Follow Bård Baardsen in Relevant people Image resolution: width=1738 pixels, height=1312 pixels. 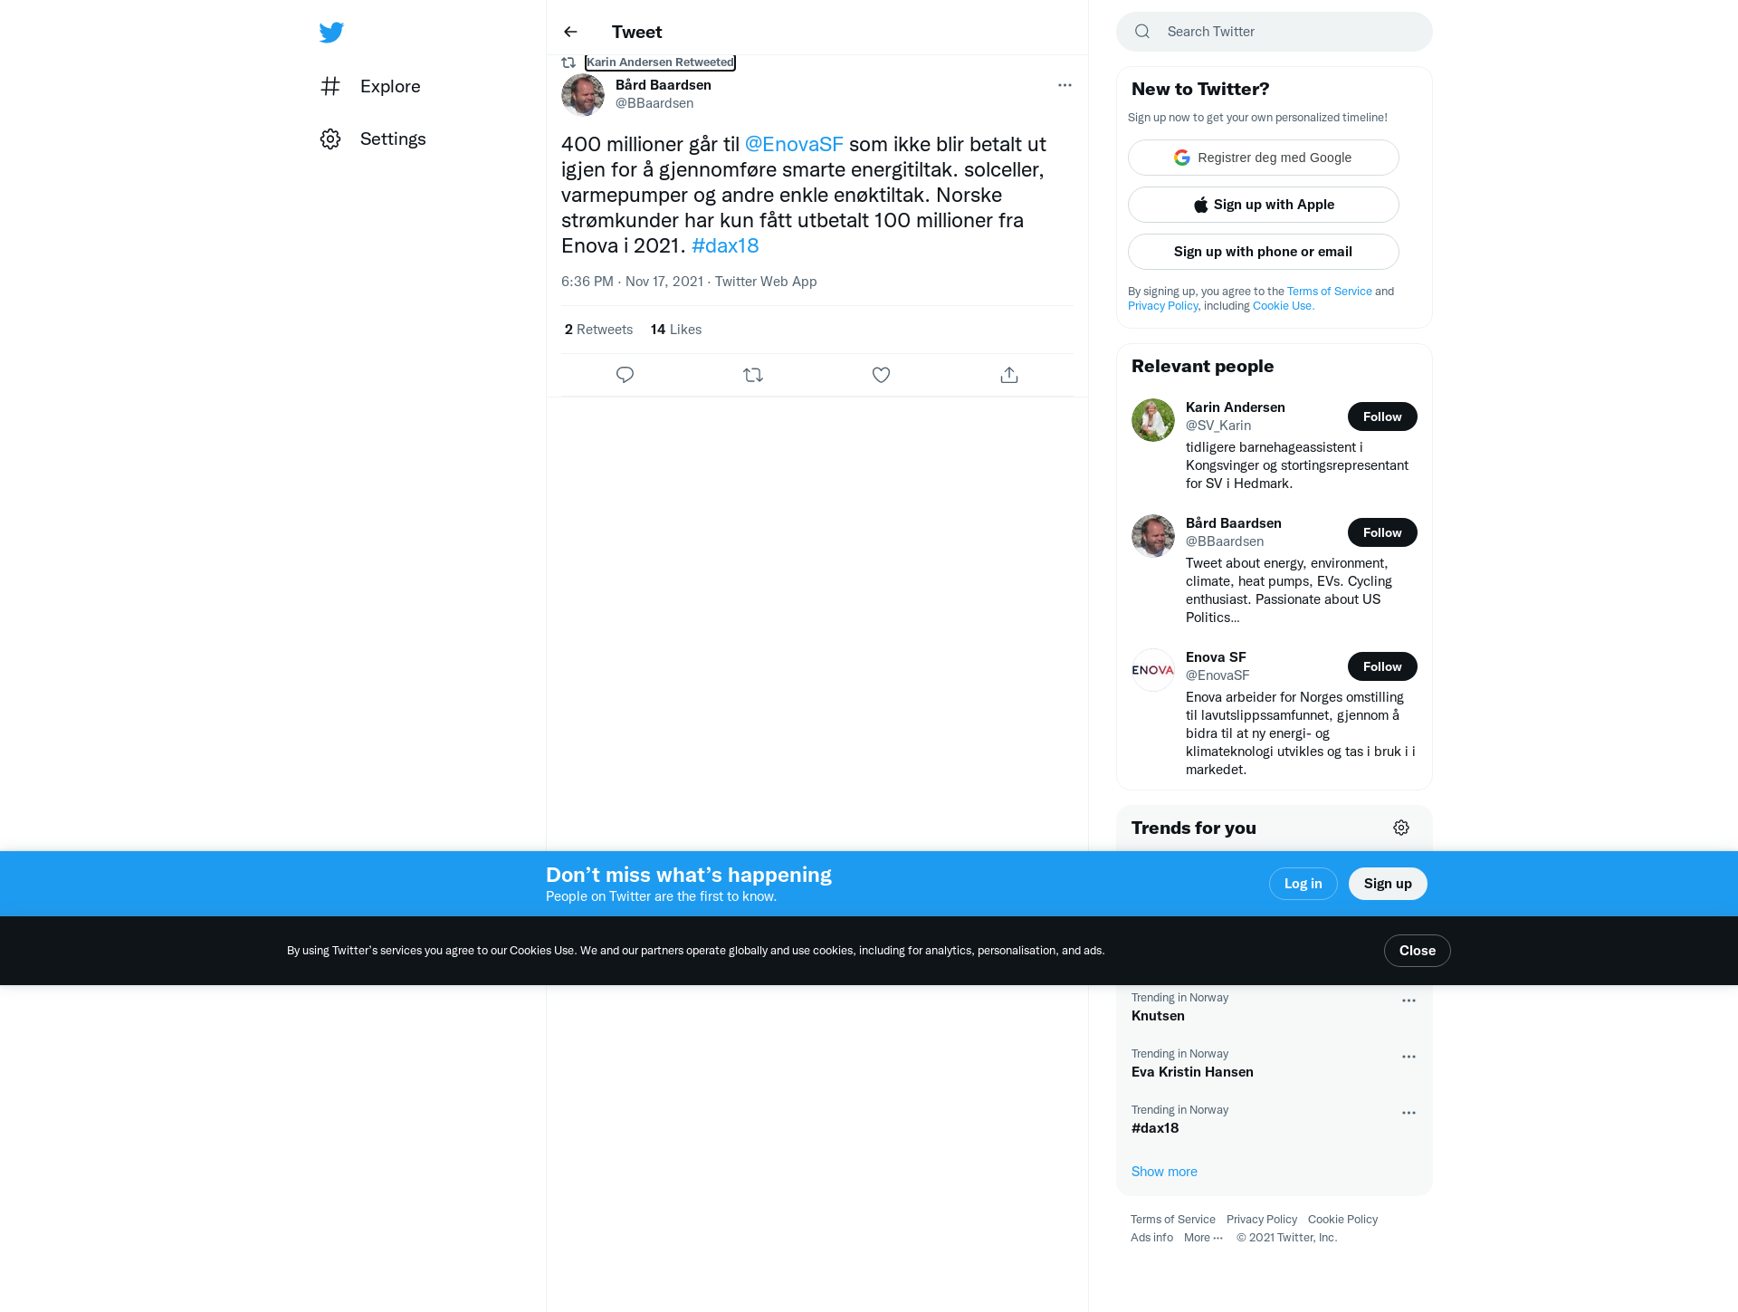1382,532
